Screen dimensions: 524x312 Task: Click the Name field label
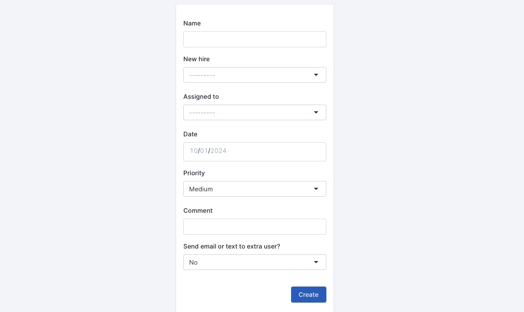pos(192,23)
